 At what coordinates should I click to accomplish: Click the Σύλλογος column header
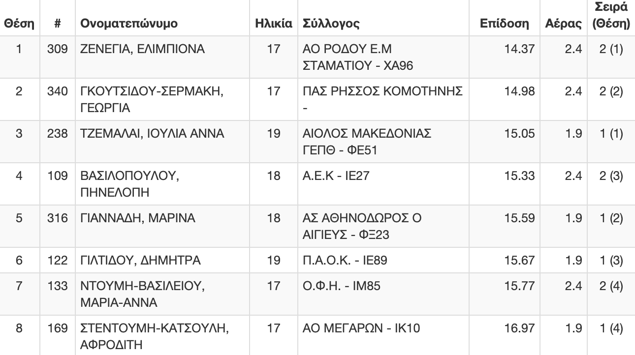pyautogui.click(x=331, y=24)
